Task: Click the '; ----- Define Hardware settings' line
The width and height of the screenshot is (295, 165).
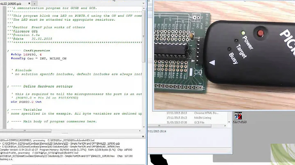Action: point(40,86)
